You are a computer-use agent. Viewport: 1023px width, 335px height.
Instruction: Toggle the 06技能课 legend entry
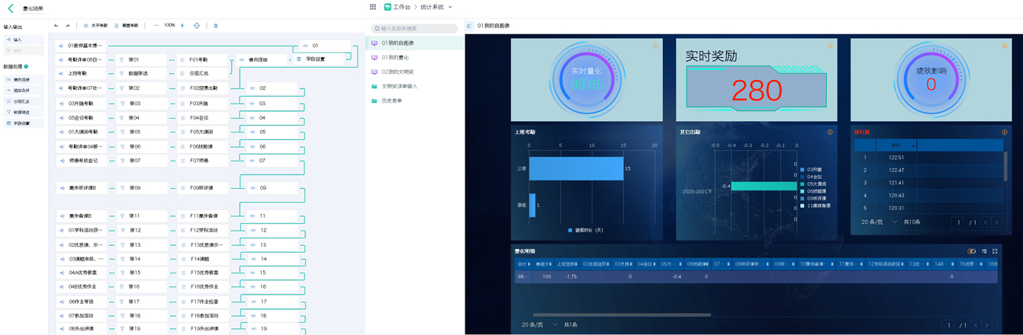(813, 191)
